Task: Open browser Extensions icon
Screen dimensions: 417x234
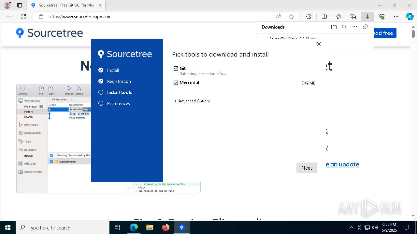Action: pos(309,17)
